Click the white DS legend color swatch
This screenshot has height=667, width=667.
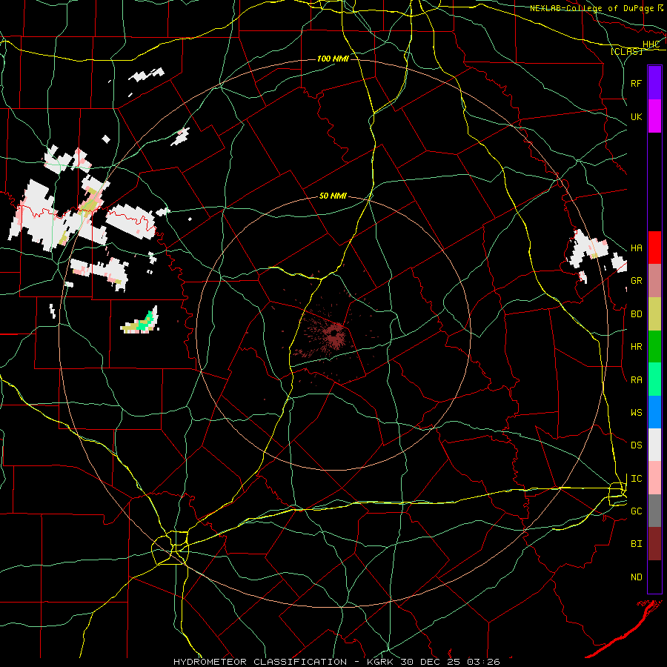[x=654, y=445]
